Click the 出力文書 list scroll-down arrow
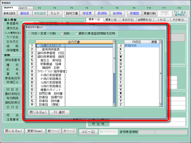 [114, 105]
